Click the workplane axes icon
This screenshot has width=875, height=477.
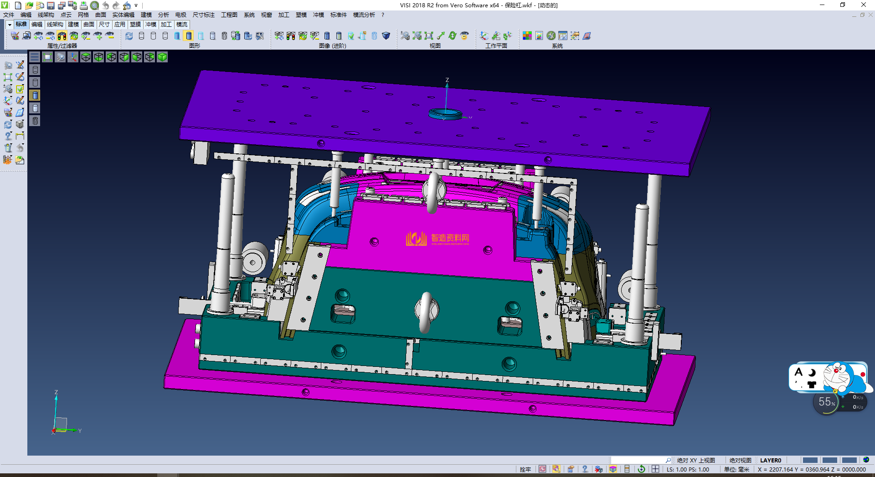(x=484, y=36)
